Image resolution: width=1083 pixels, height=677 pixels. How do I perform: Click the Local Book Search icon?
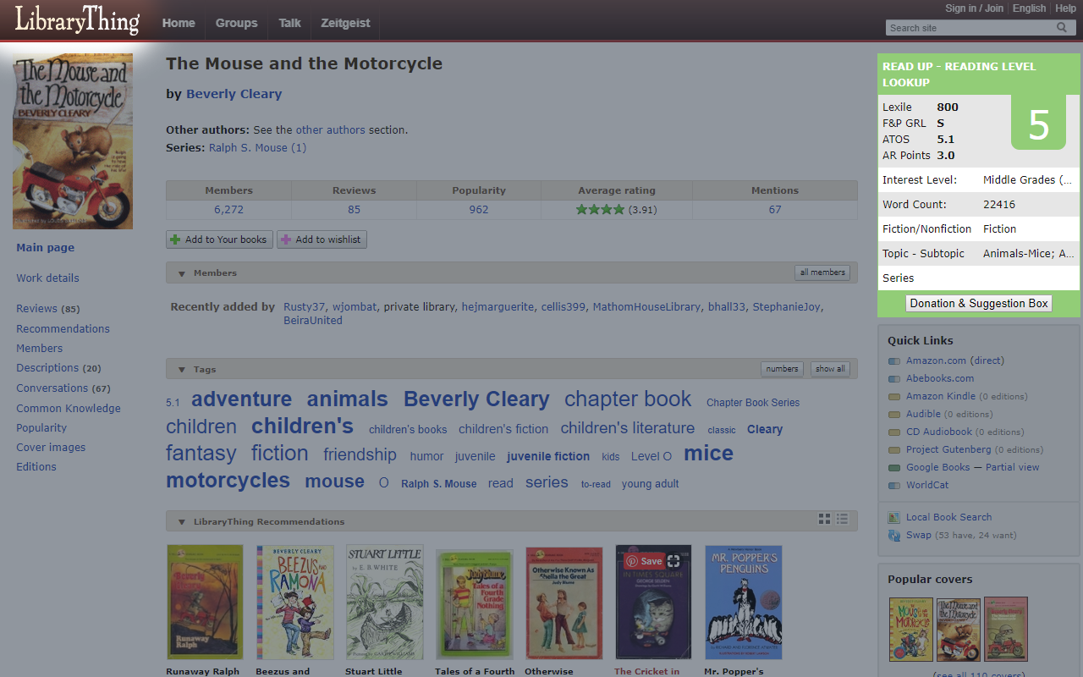coord(894,518)
